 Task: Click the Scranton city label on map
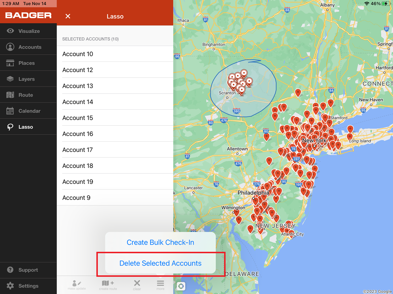(x=227, y=93)
